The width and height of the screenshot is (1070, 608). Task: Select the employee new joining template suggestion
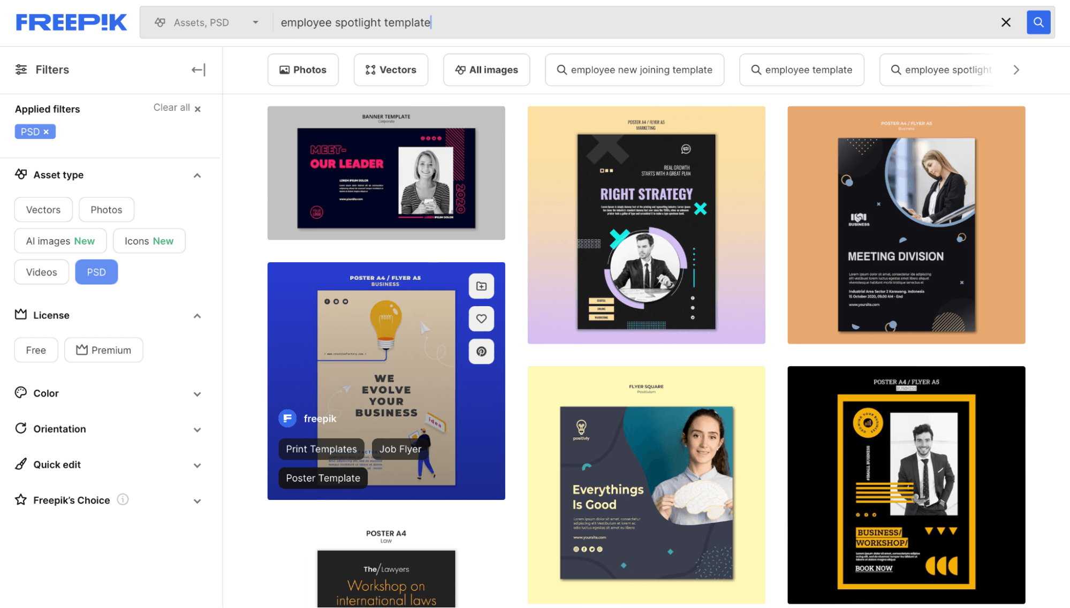pyautogui.click(x=634, y=70)
